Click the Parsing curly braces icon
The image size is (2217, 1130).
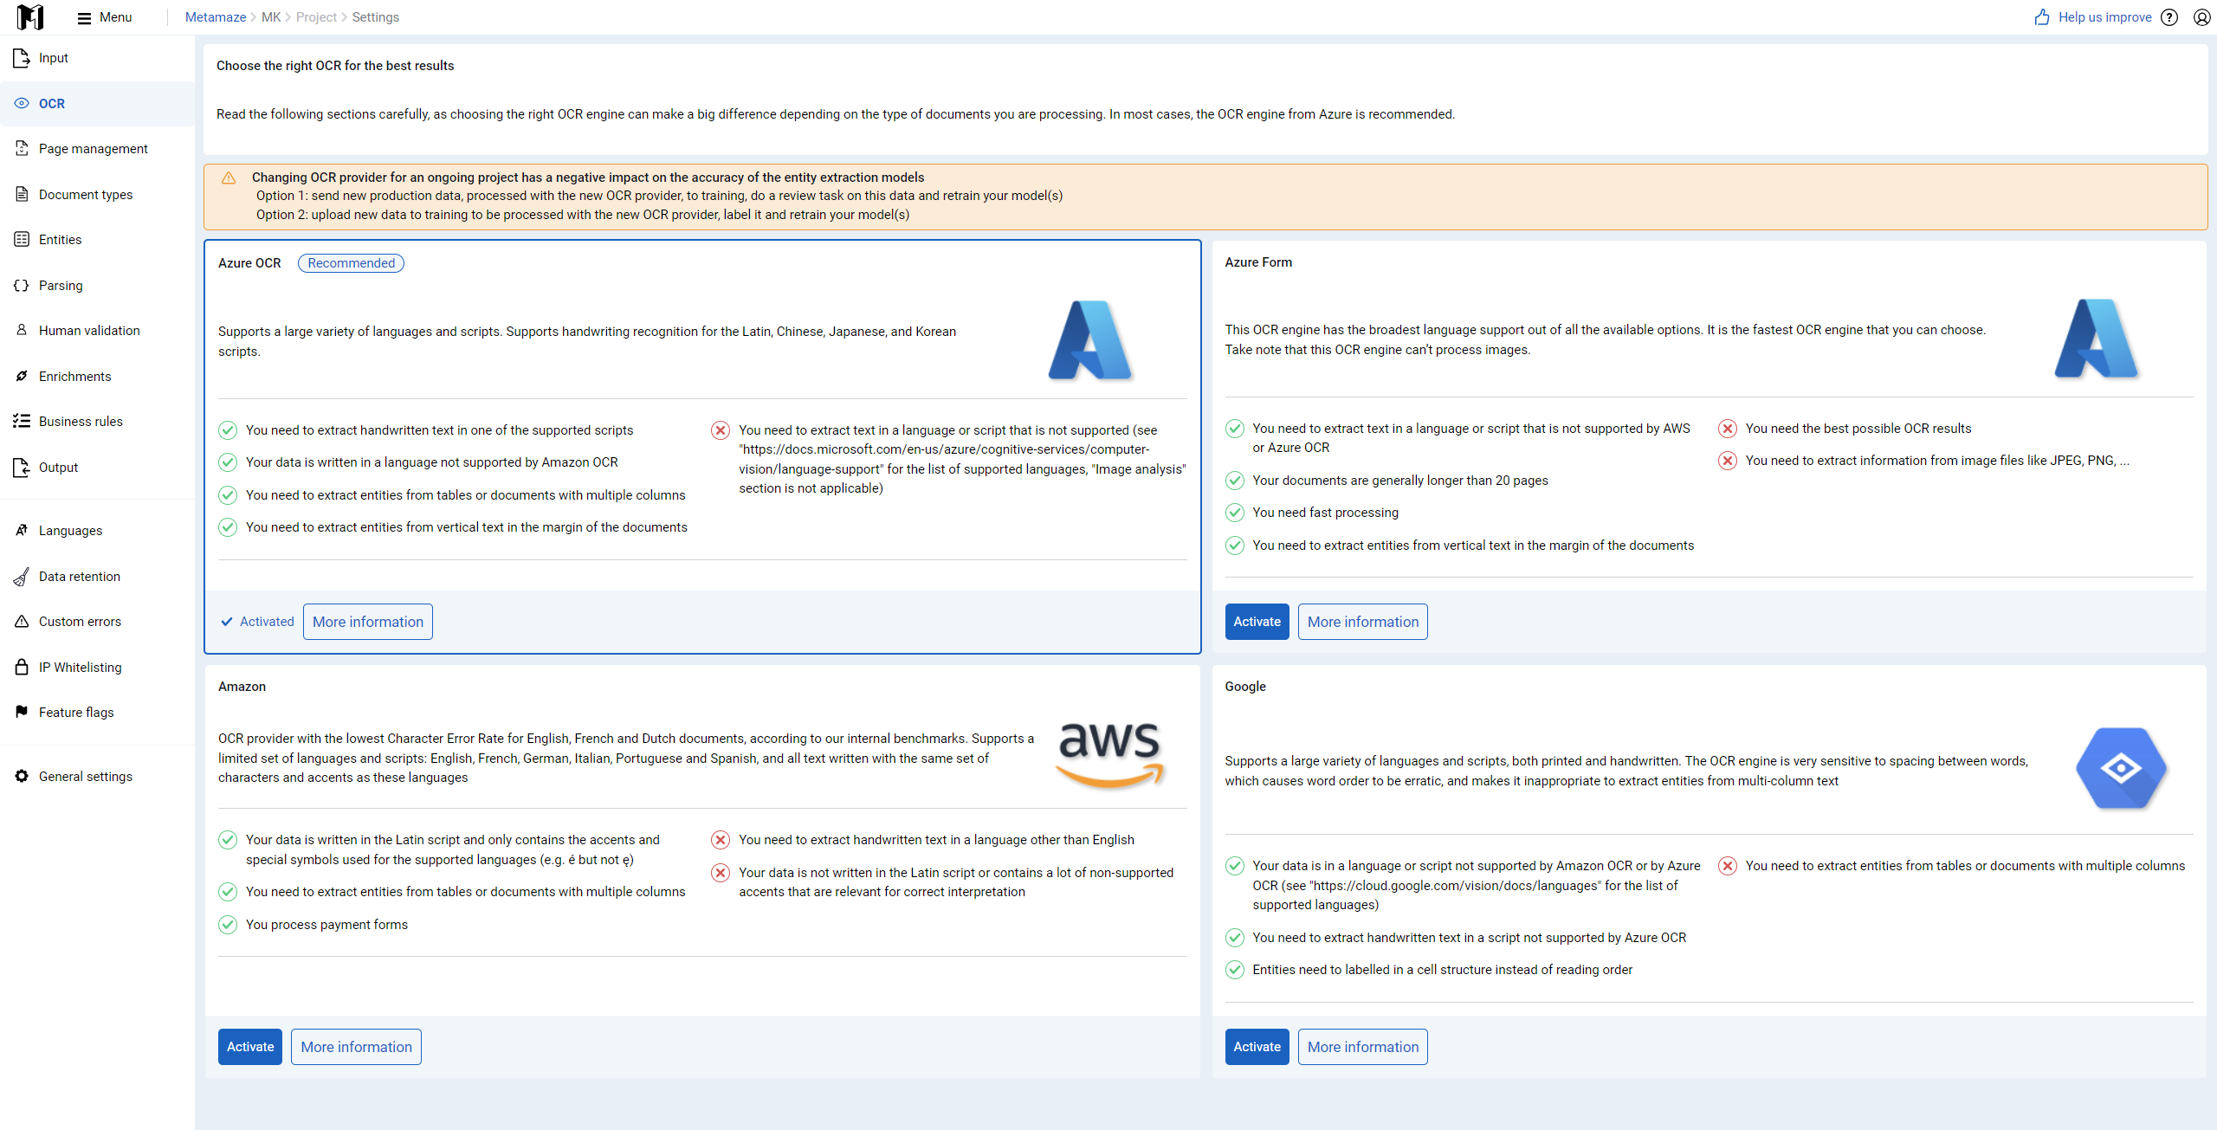coord(22,285)
